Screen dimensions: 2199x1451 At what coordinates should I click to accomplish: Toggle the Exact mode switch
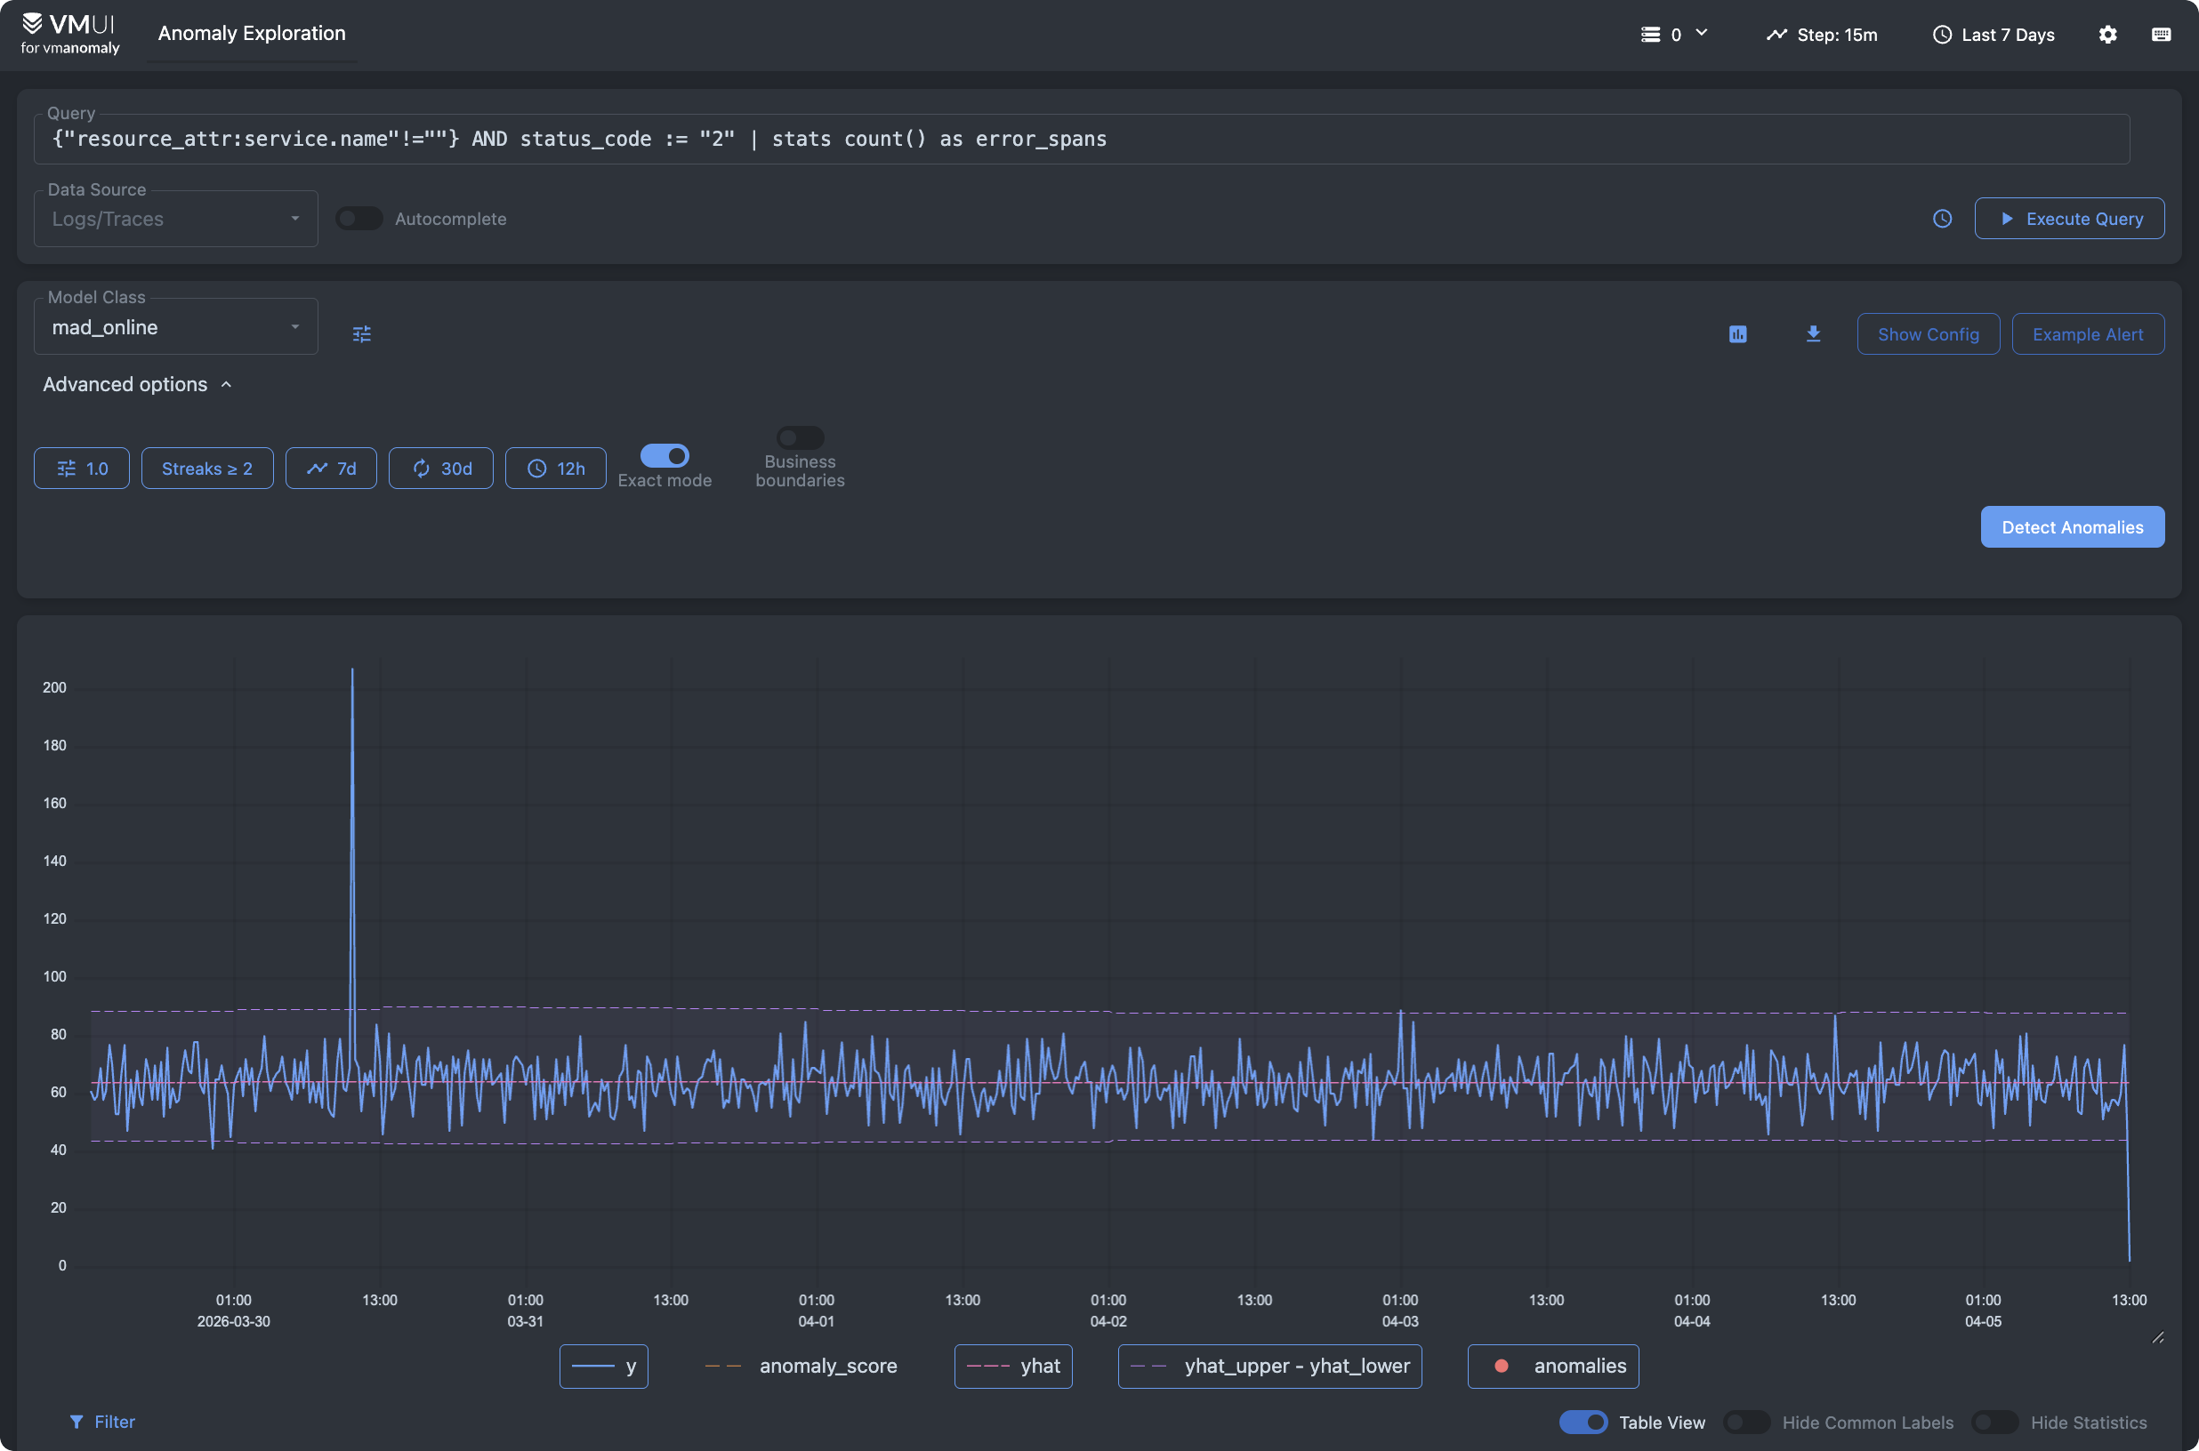(665, 455)
